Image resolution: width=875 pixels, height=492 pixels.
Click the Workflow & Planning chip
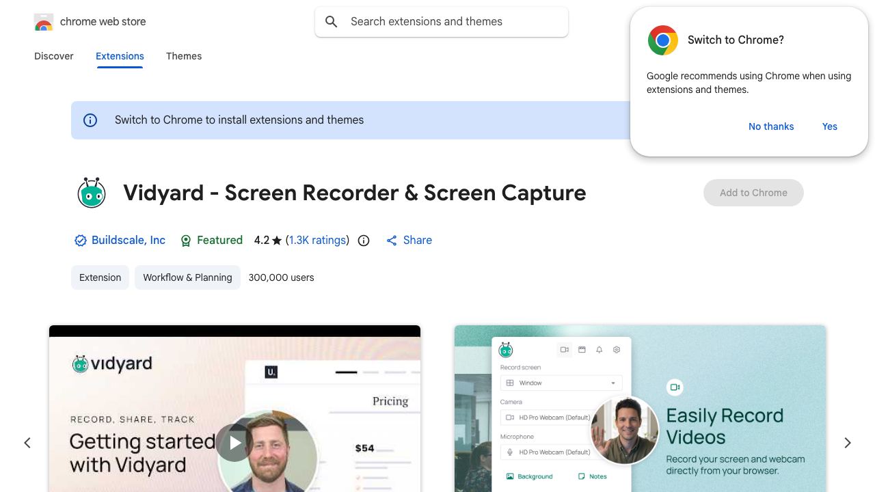tap(187, 277)
